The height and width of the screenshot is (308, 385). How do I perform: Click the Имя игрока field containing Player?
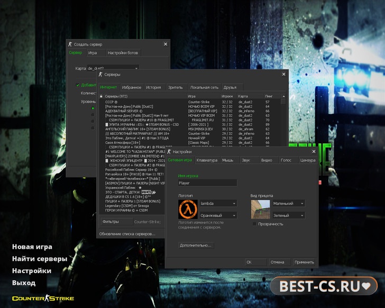(x=207, y=183)
